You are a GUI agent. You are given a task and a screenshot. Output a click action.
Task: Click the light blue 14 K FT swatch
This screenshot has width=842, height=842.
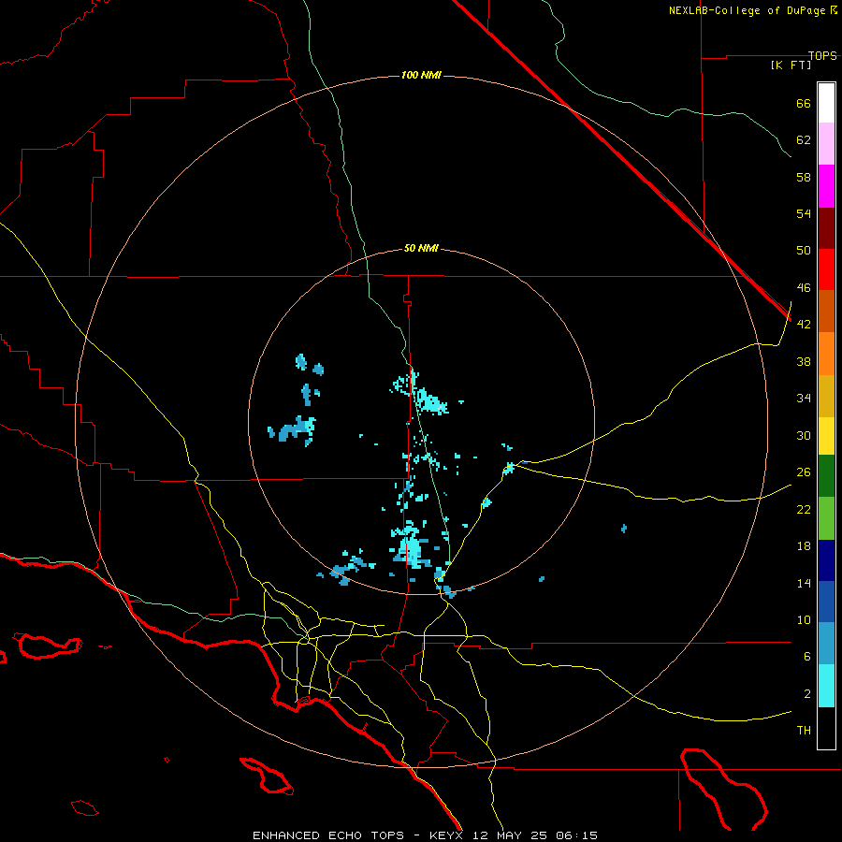point(826,644)
